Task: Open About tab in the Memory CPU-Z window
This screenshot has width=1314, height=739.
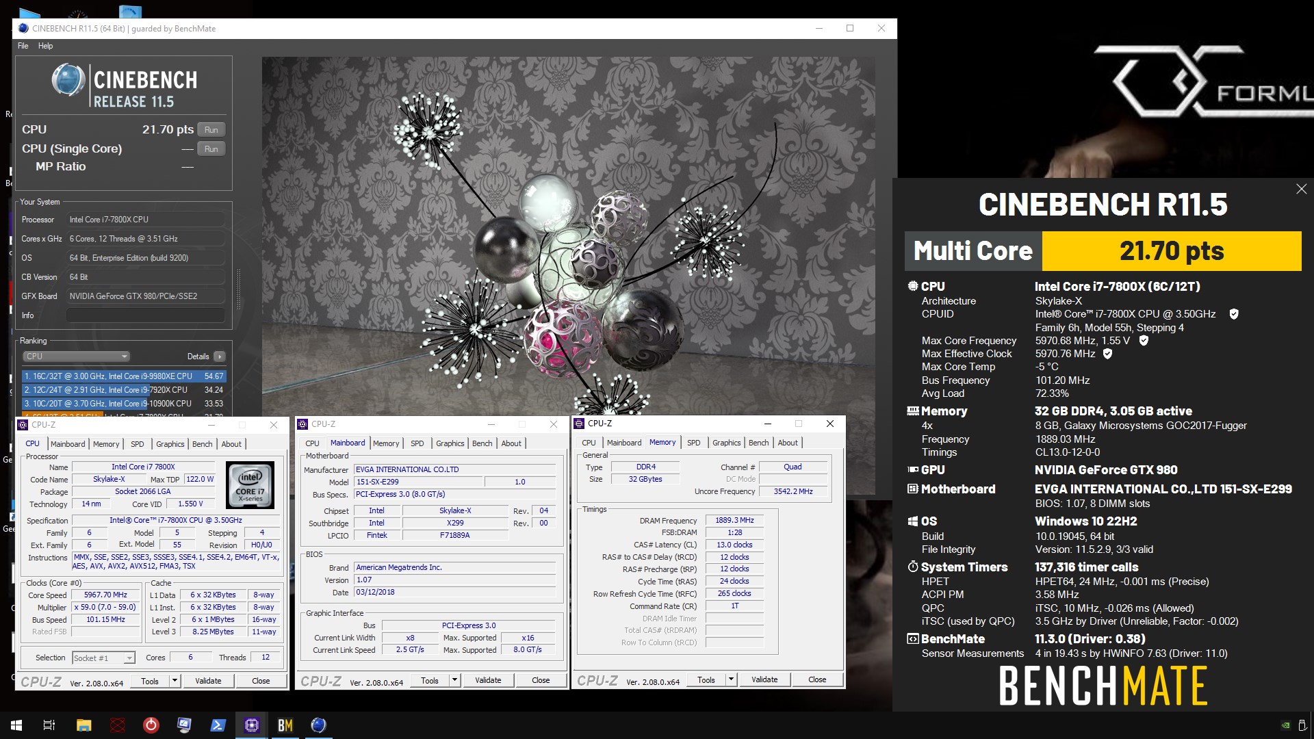Action: point(788,443)
